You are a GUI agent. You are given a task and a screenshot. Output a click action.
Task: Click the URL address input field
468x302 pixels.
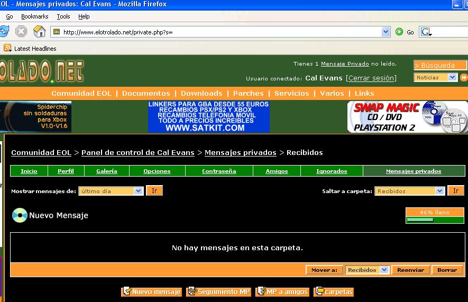(221, 32)
